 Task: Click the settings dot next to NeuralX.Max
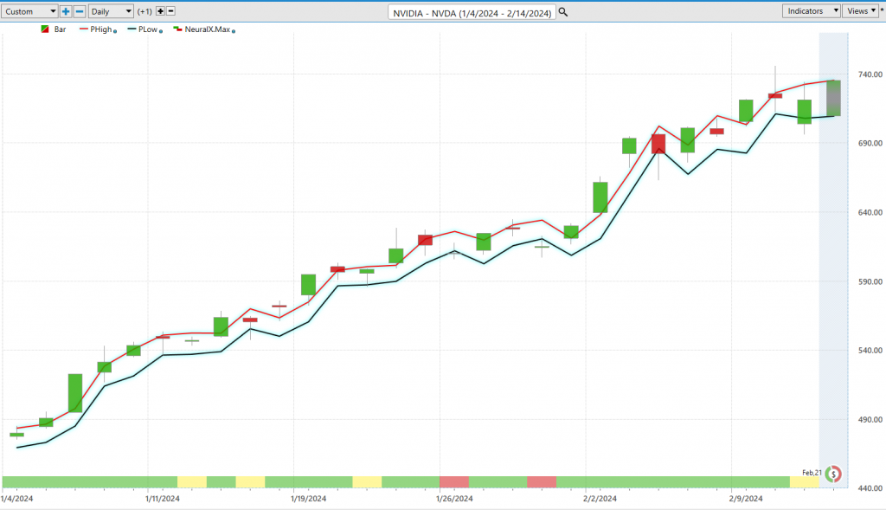[234, 31]
